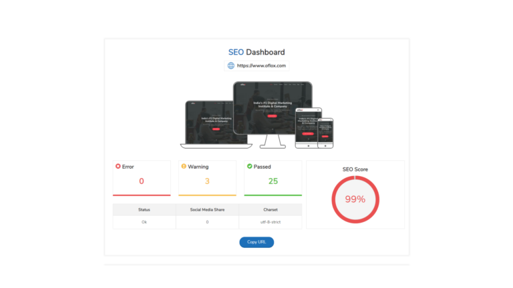Open the https://www.oflox.com link
Image resolution: width=513 pixels, height=288 pixels.
[261, 65]
